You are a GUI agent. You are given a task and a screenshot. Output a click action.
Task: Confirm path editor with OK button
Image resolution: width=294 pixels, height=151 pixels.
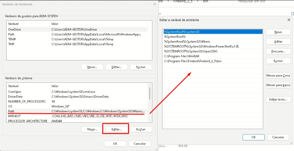coord(253,137)
